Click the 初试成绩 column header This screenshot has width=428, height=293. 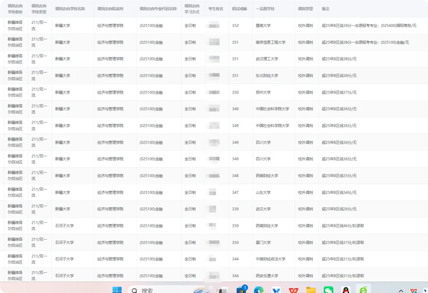click(239, 9)
